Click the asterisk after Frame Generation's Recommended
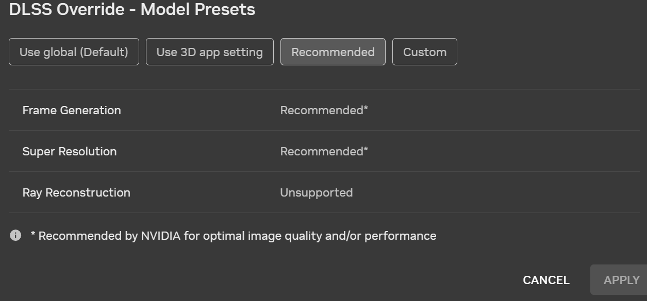The width and height of the screenshot is (647, 301). tap(366, 109)
